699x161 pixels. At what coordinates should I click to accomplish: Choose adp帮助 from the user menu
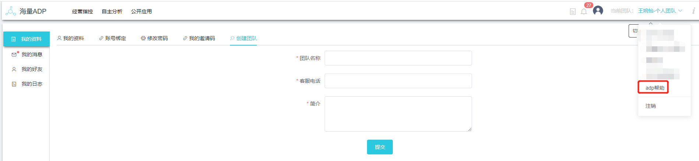pyautogui.click(x=655, y=88)
